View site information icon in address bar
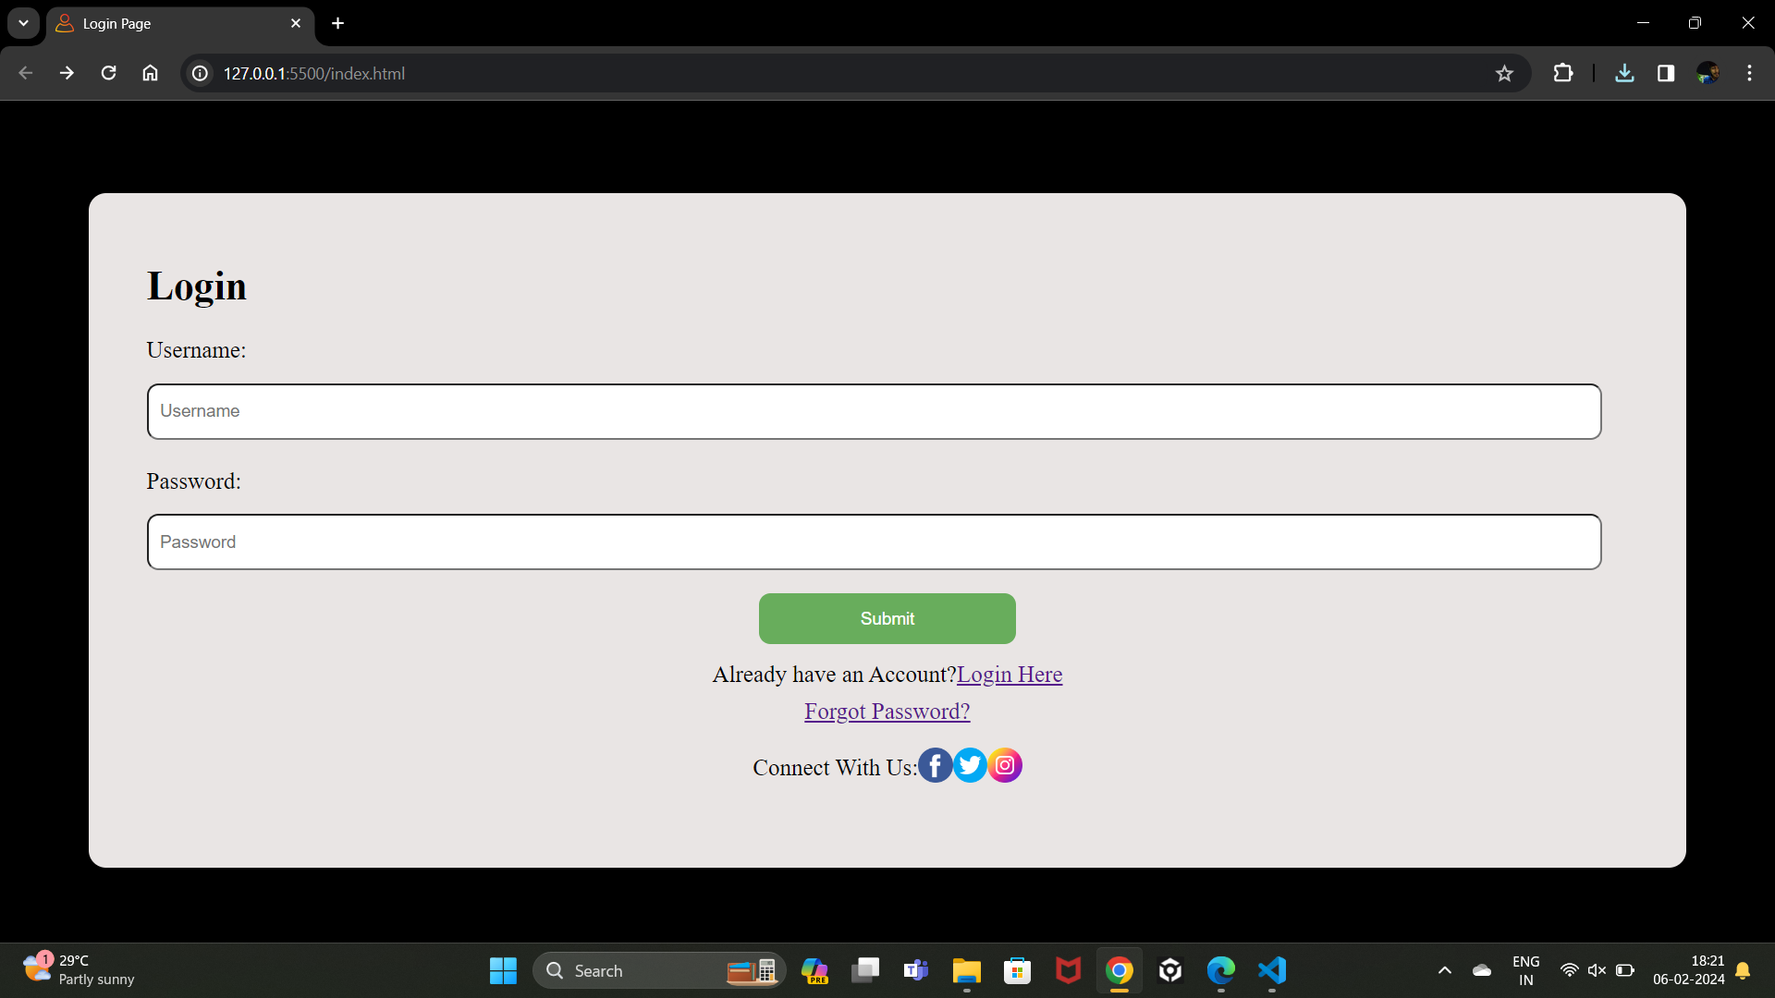The height and width of the screenshot is (998, 1775). click(x=200, y=73)
